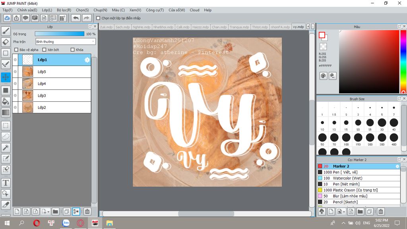Choose the Lasso selection tool
The width and height of the screenshot is (407, 229).
tap(6, 136)
